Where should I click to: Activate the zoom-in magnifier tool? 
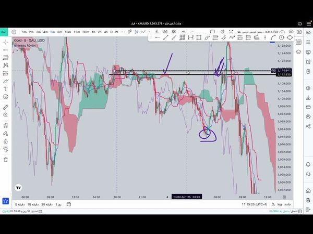tap(5, 116)
